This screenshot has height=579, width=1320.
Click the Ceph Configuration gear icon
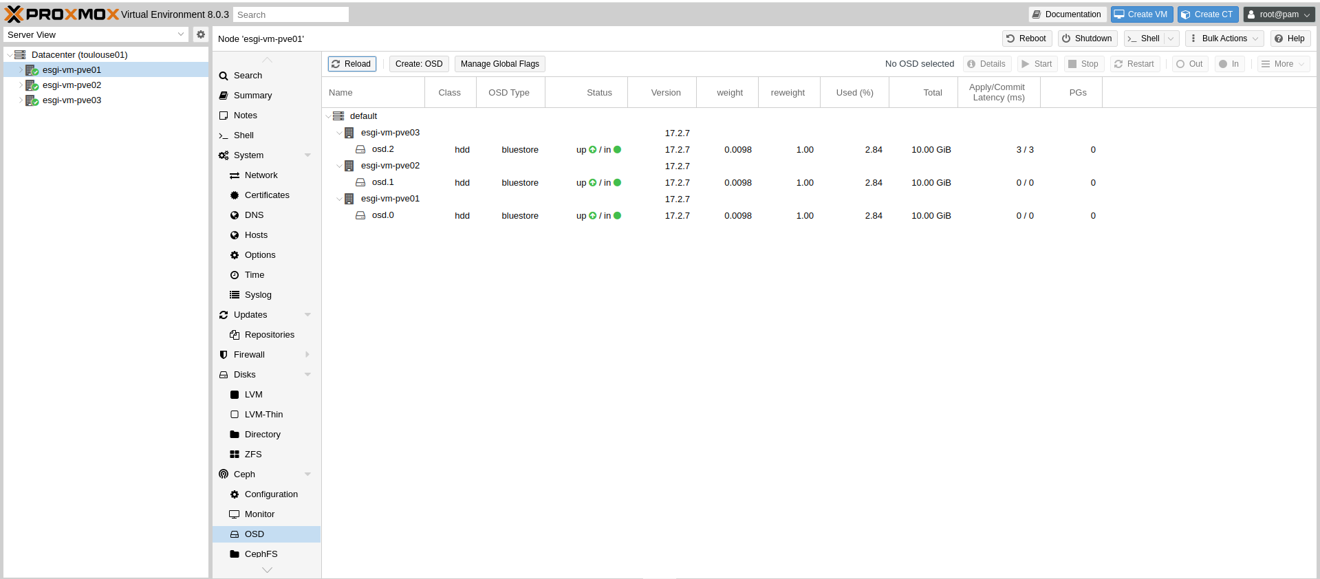[x=235, y=494]
